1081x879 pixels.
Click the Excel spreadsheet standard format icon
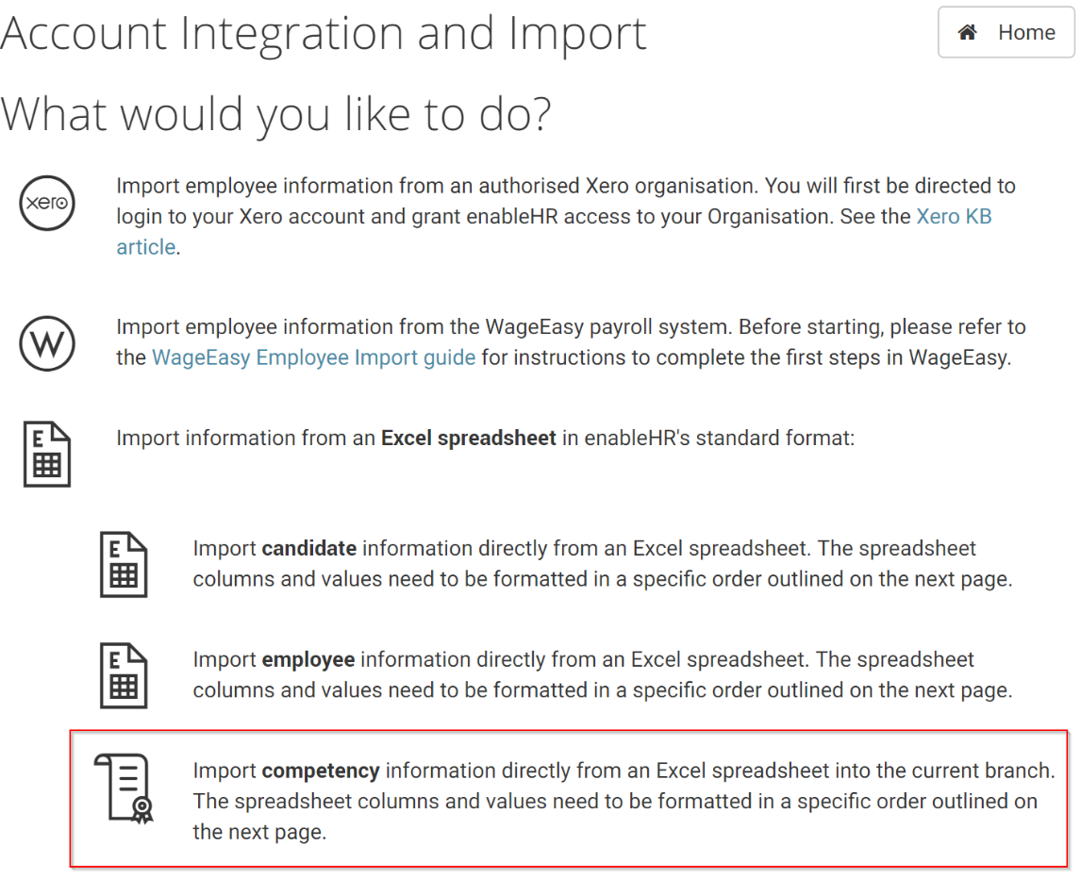point(47,455)
